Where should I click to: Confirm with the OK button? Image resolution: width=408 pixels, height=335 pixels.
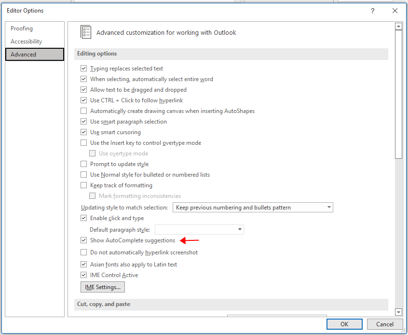tap(344, 324)
